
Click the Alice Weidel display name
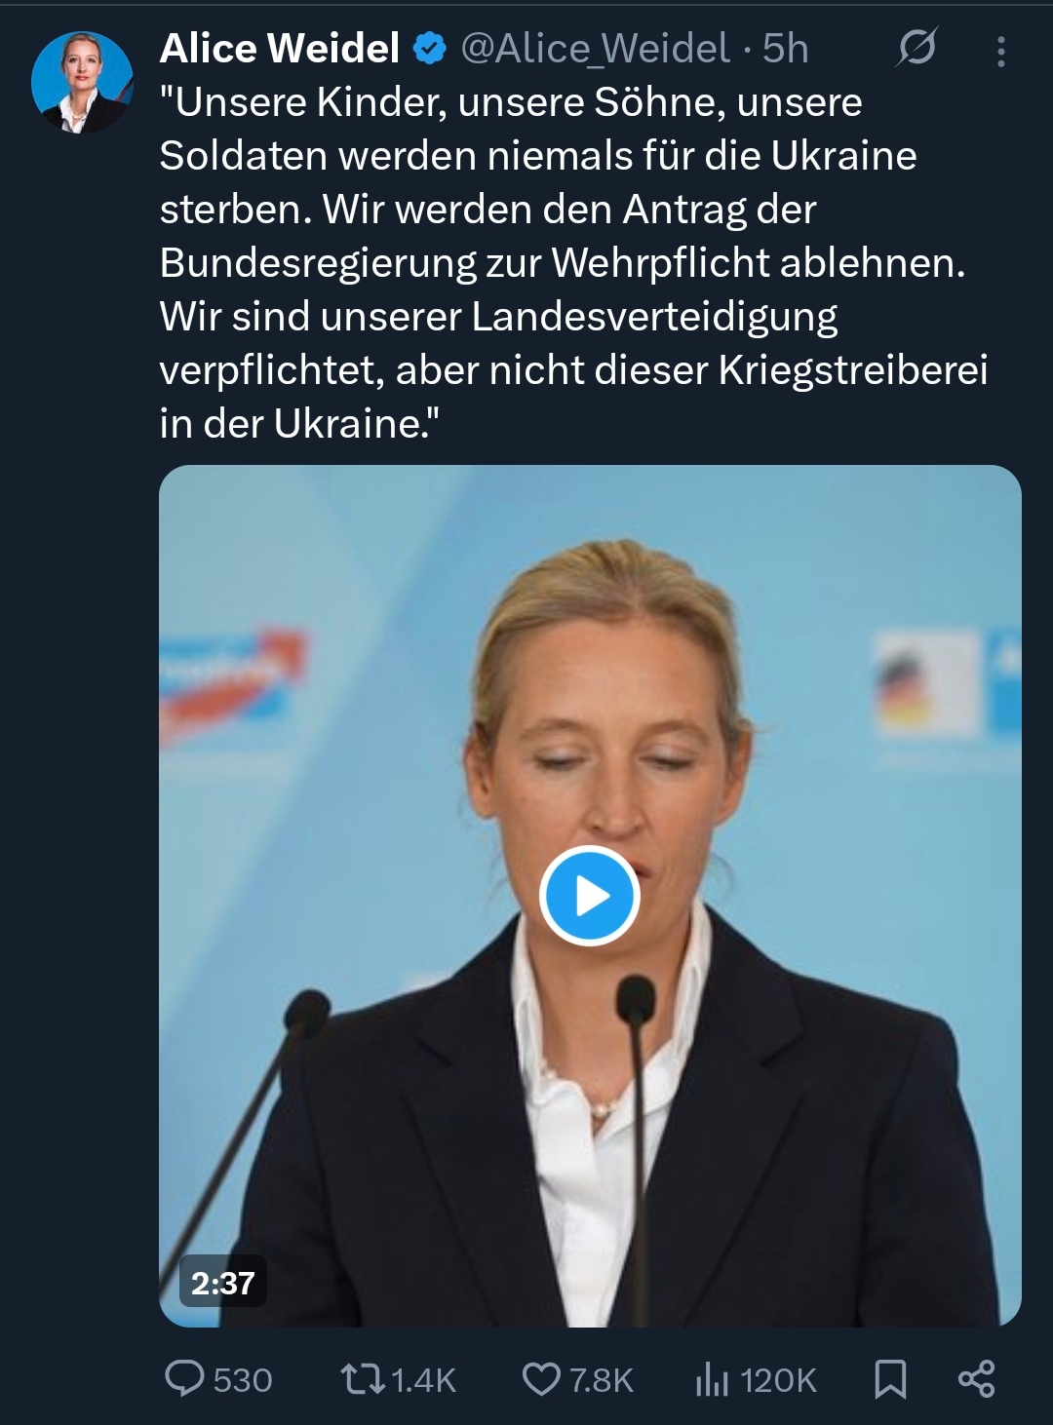click(x=280, y=48)
